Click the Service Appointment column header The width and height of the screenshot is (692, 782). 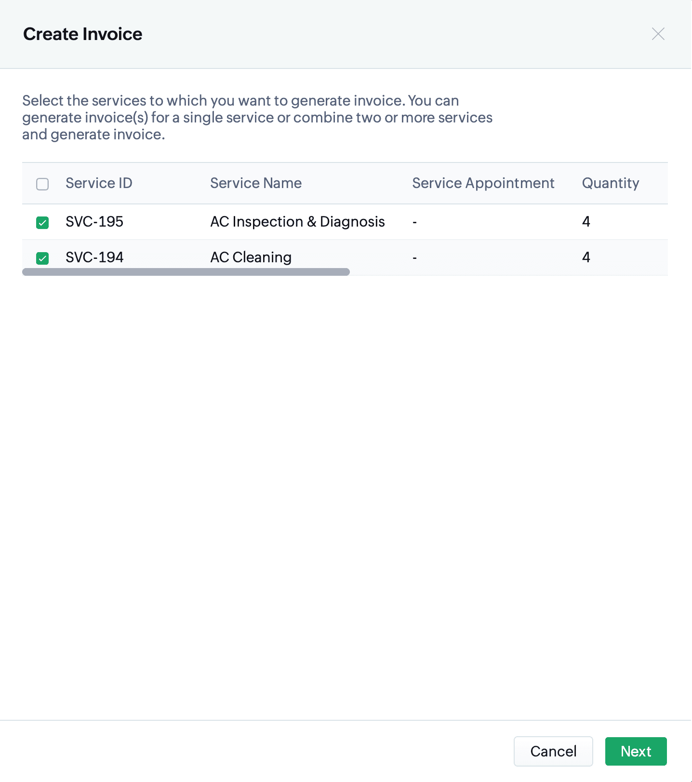(483, 183)
